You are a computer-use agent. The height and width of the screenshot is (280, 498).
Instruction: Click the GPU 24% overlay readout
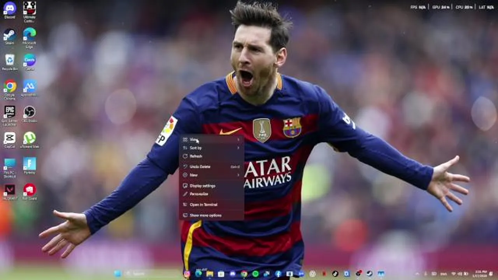point(441,7)
